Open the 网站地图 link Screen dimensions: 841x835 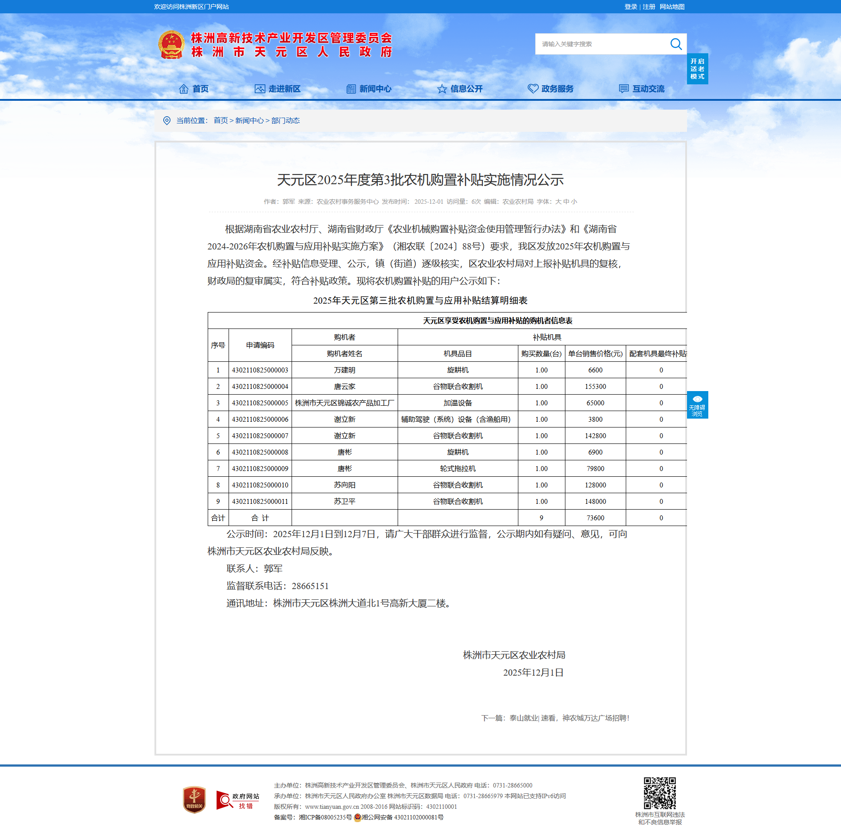(x=672, y=7)
